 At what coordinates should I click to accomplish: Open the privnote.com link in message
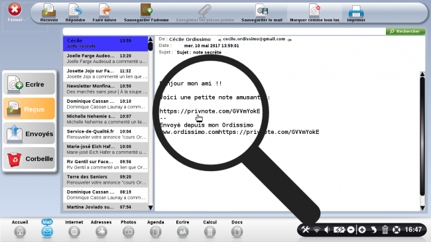pyautogui.click(x=210, y=111)
